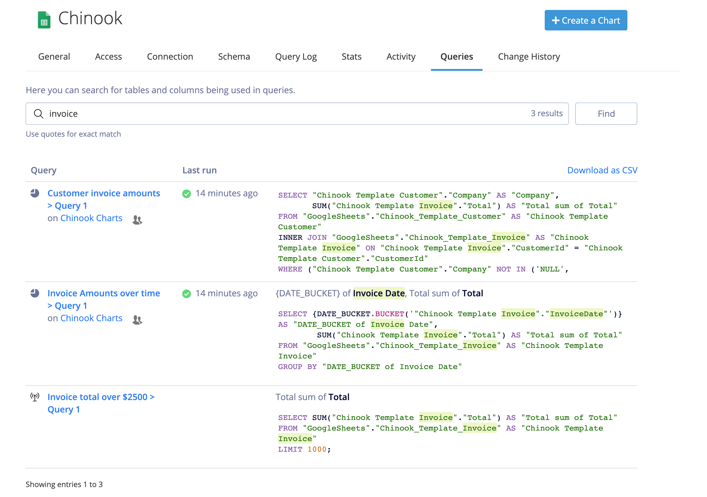
Task: Click Download as CSV link
Action: coord(603,170)
